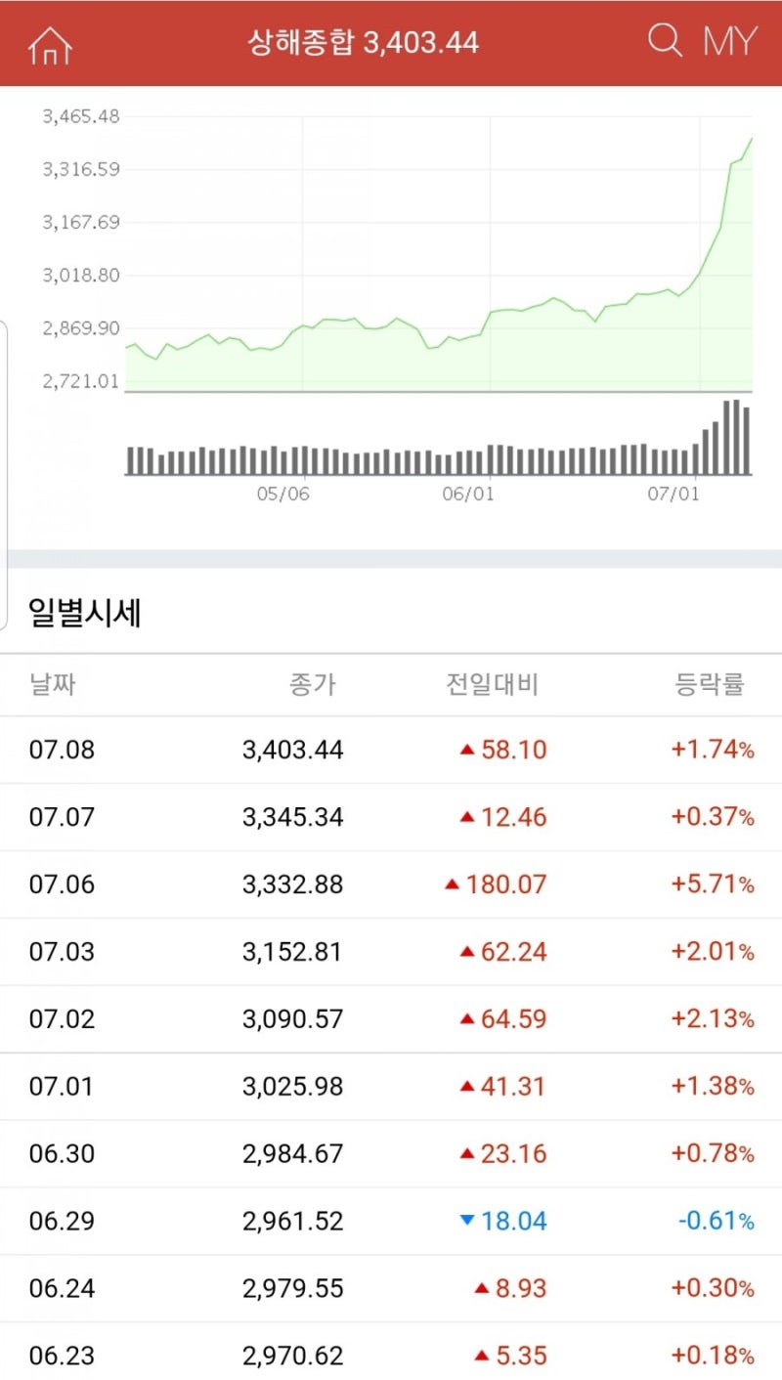Viewport: 782px width, 1380px height.
Task: Click the up arrow beside 8.93
Action: pos(481,1289)
